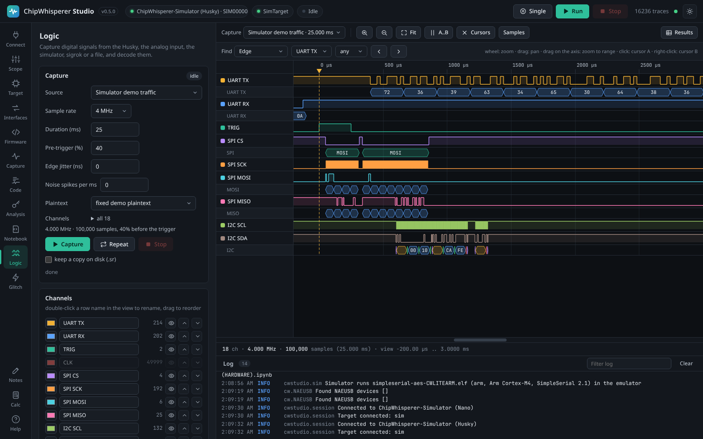This screenshot has width=703, height=439.
Task: Toggle visibility of SPI MOSI channel
Action: 171,402
